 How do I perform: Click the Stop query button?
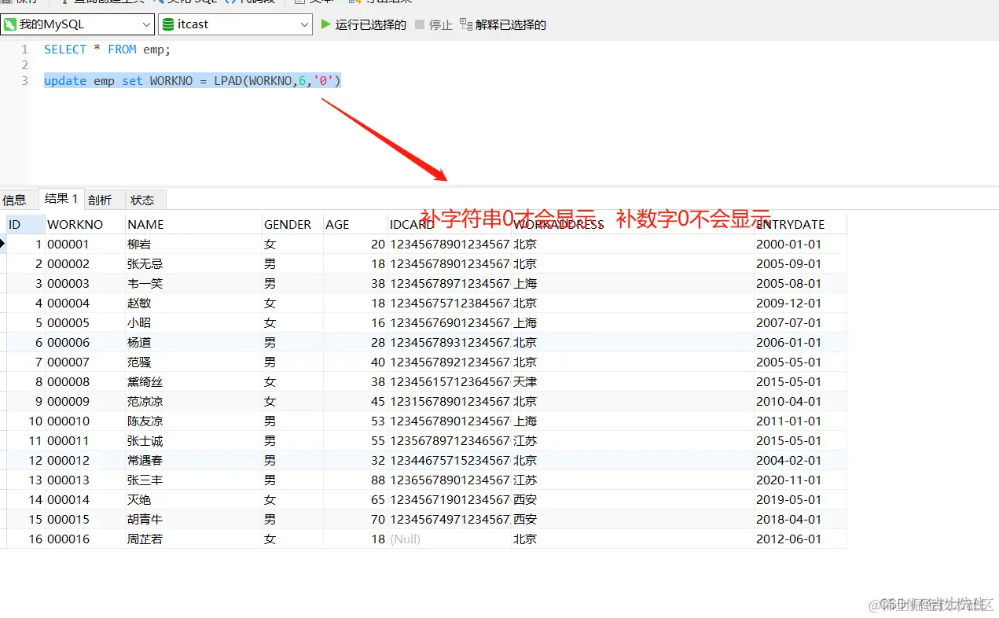point(434,24)
